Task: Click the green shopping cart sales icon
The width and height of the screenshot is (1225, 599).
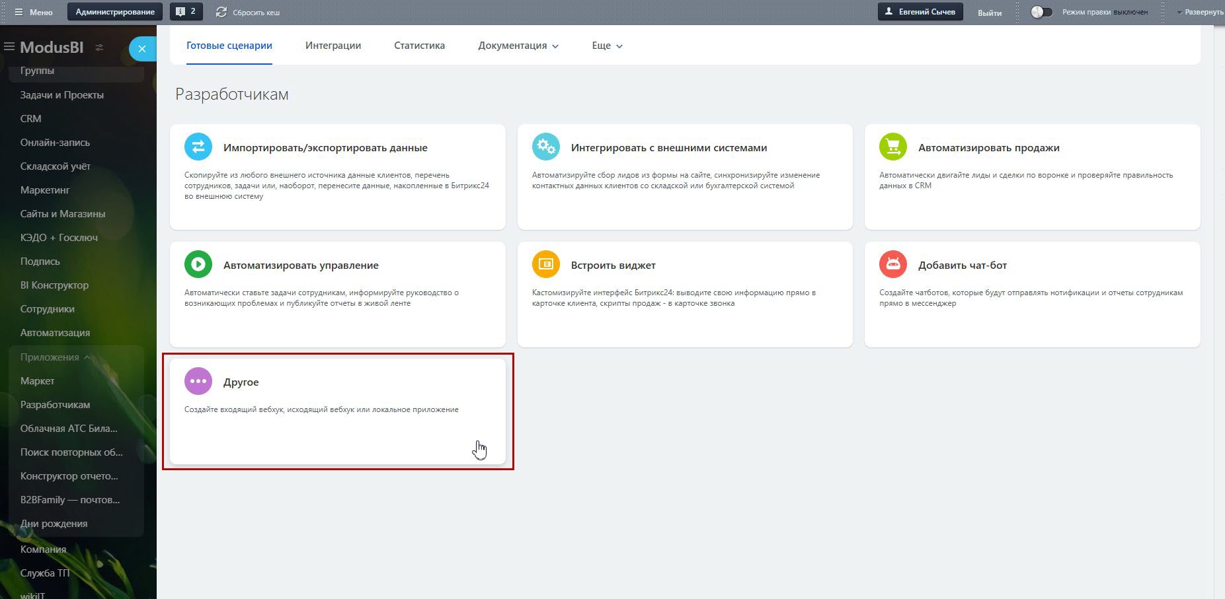Action: tap(893, 147)
